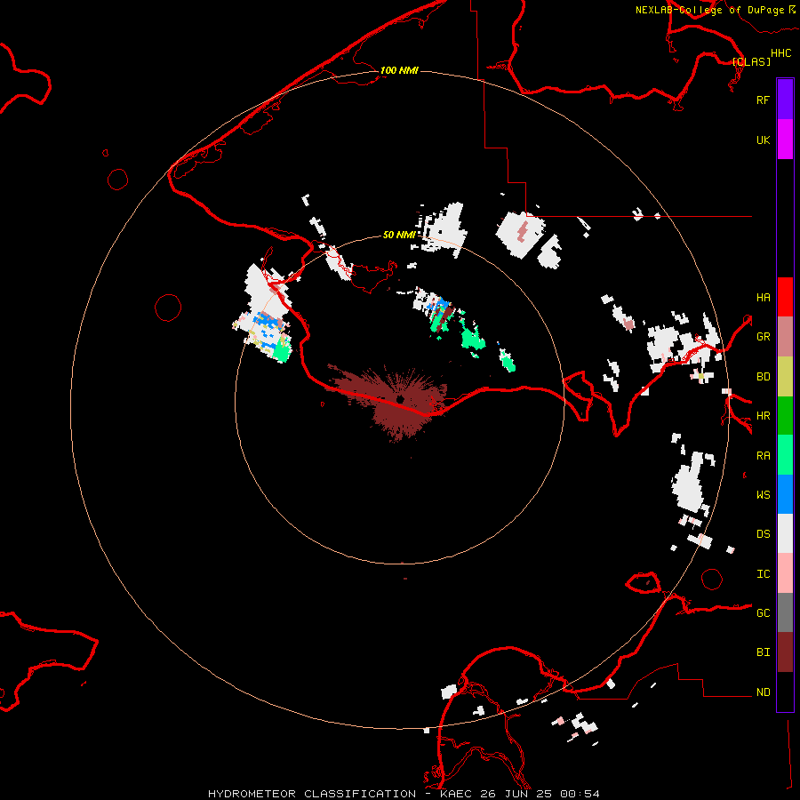Click the 100 NMI range ring label
800x800 pixels.
click(399, 70)
